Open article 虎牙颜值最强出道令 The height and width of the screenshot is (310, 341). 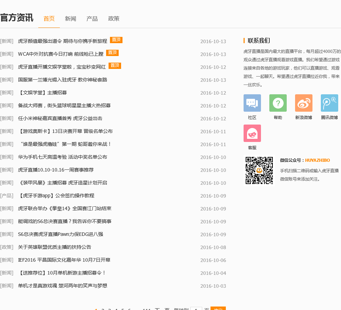pyautogui.click(x=63, y=41)
